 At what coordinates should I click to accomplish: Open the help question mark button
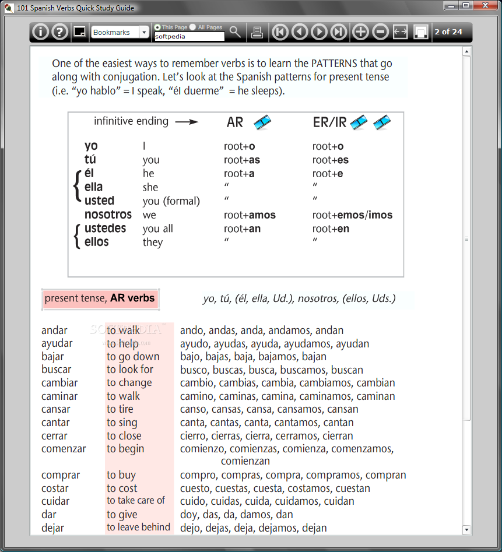(x=60, y=32)
